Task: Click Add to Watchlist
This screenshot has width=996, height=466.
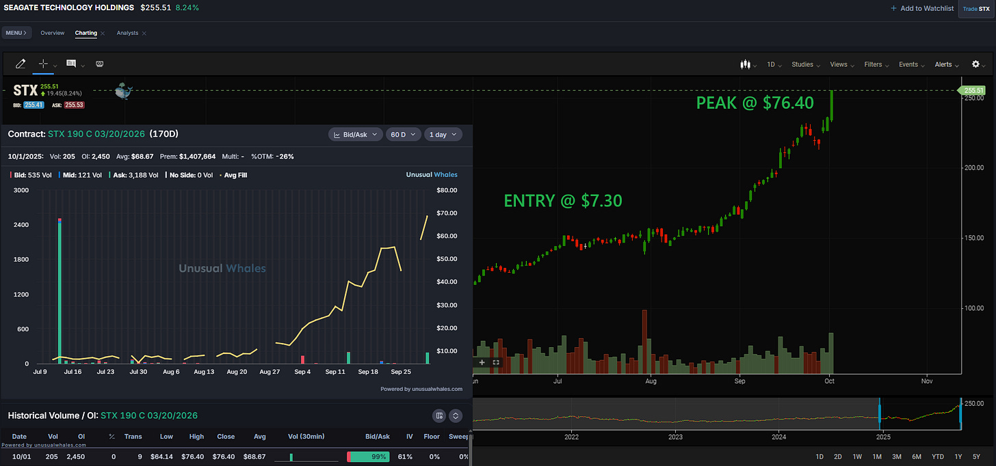Action: pyautogui.click(x=927, y=8)
